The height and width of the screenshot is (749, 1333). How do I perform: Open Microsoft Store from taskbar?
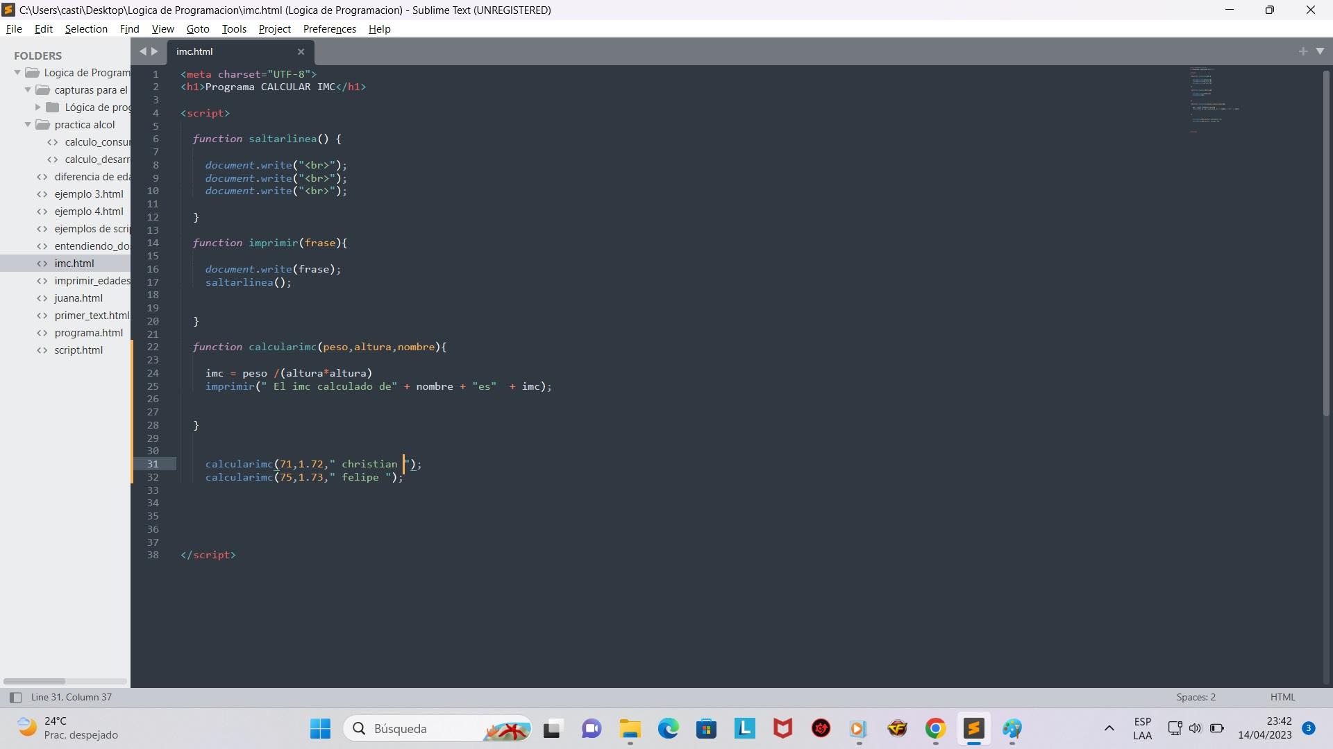[707, 729]
